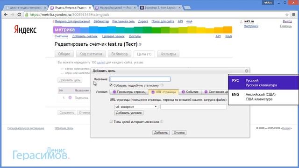
Task: Open the url: содержит dropdown
Action: [136, 107]
